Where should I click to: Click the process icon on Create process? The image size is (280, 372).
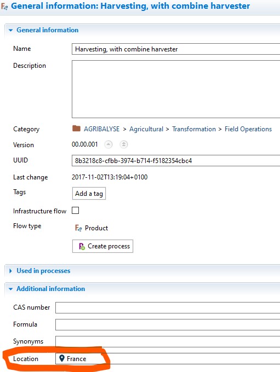pos(82,246)
